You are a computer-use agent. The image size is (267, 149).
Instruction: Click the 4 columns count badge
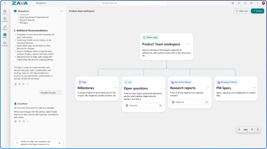pos(207,102)
